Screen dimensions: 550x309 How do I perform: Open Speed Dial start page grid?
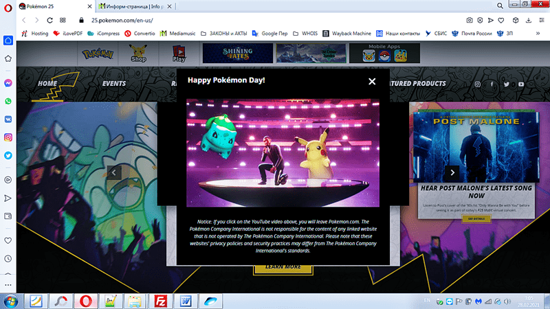click(63, 21)
